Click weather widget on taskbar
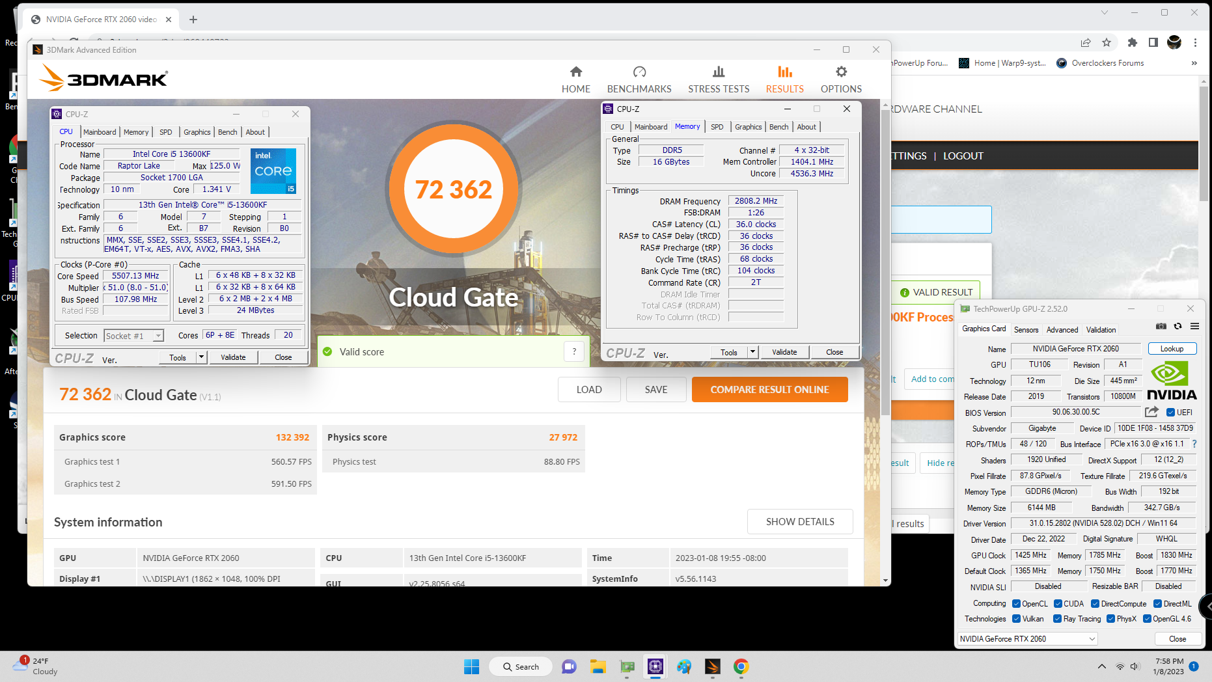The height and width of the screenshot is (682, 1212). coord(36,666)
